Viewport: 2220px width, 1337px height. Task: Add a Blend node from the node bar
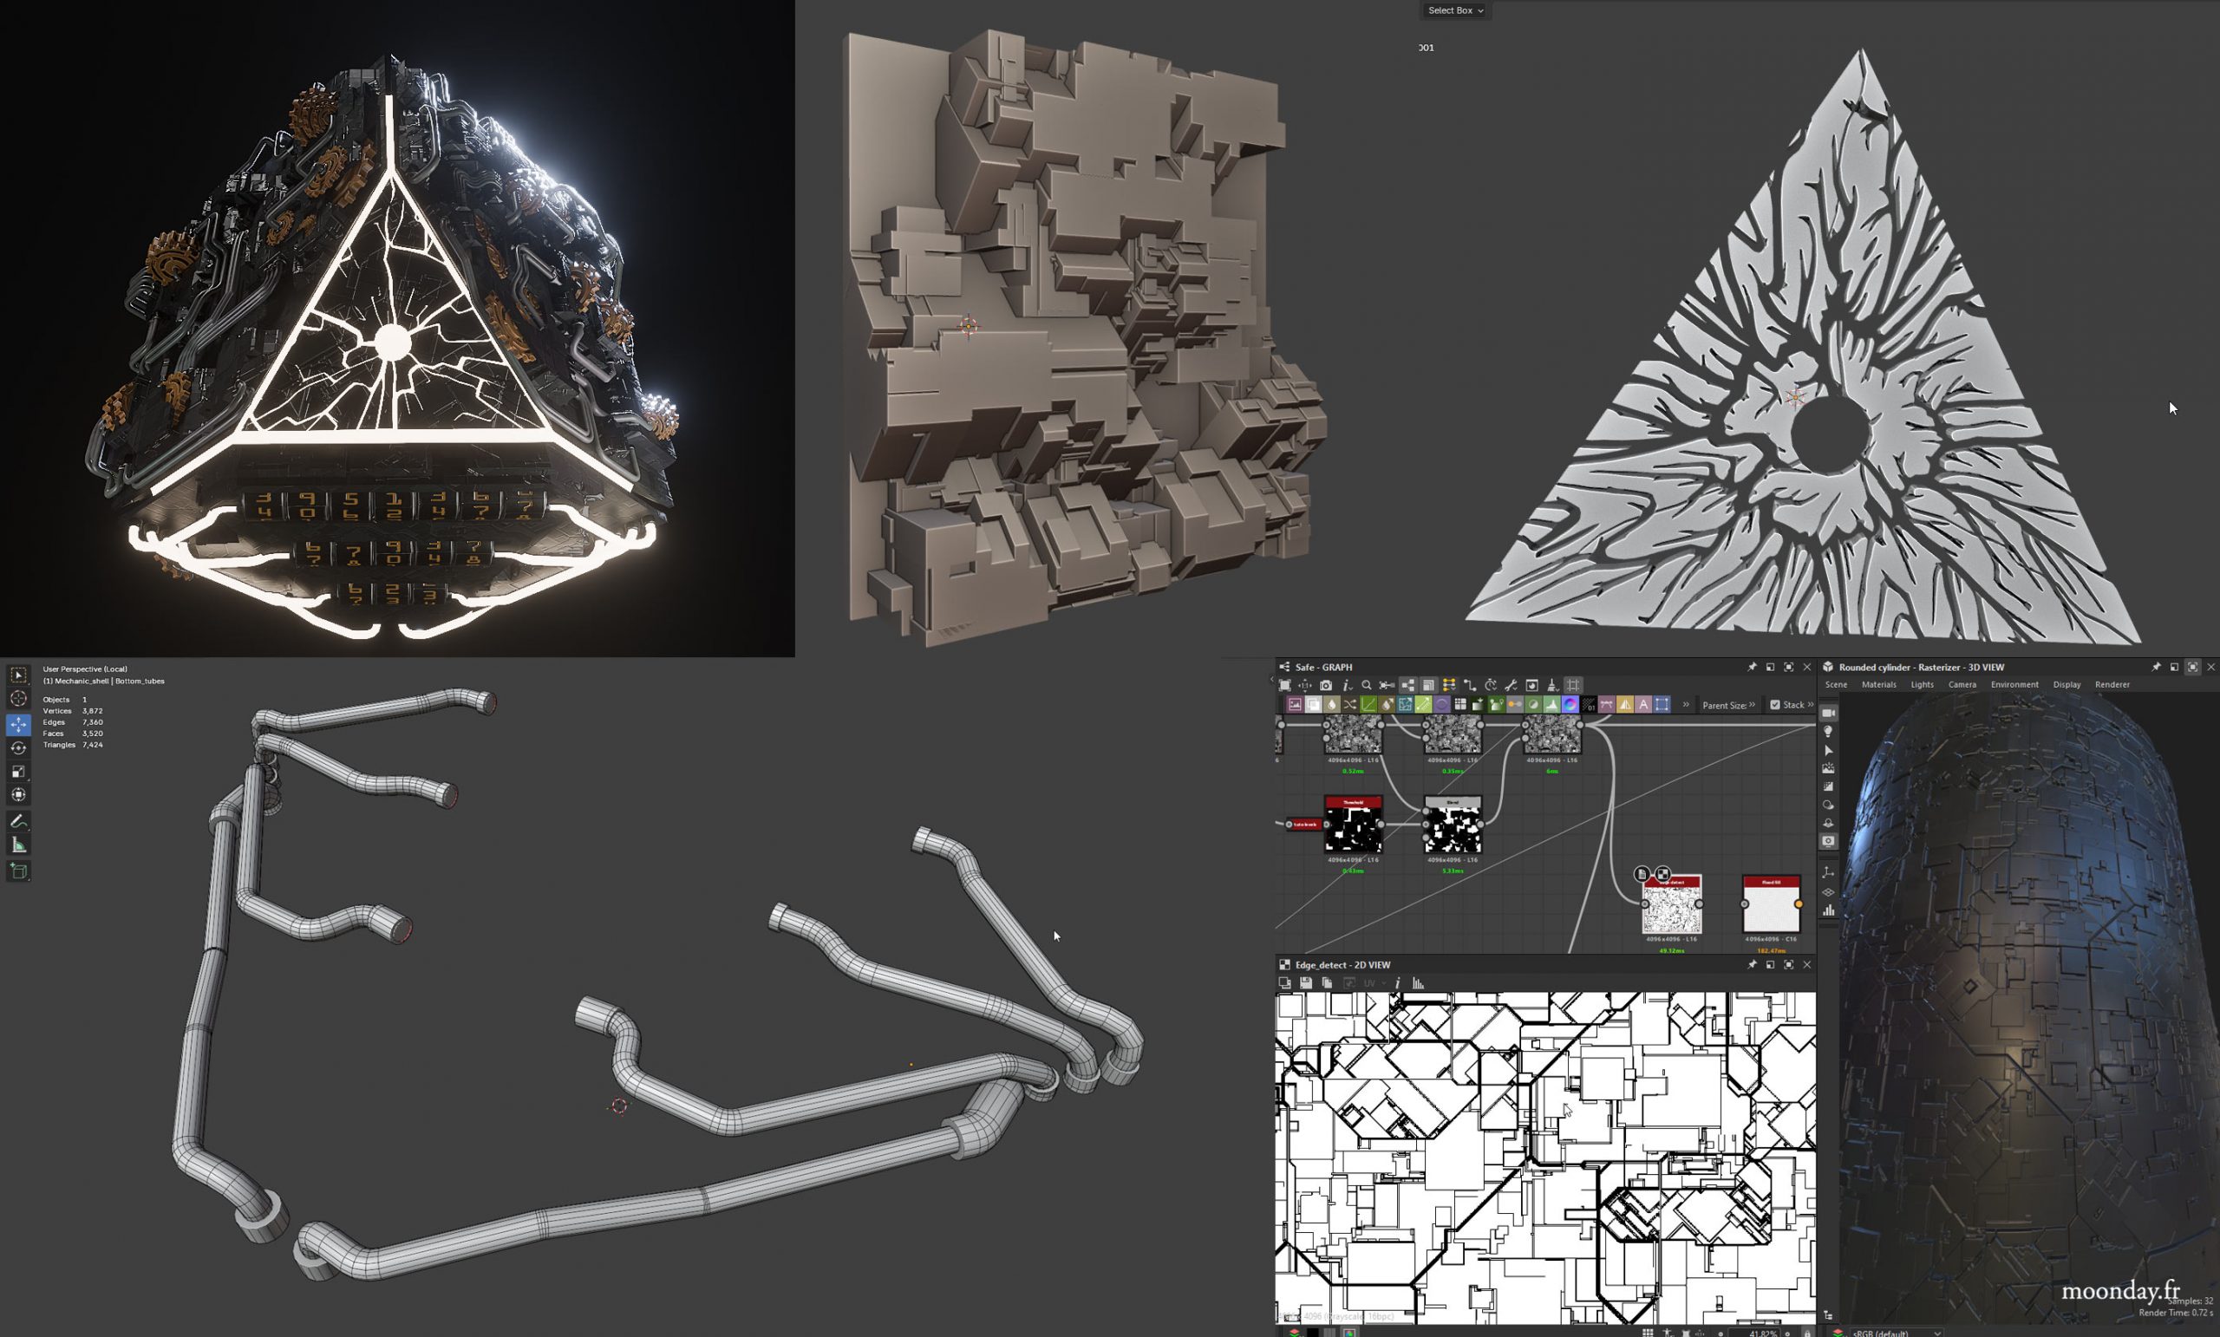[x=1314, y=705]
